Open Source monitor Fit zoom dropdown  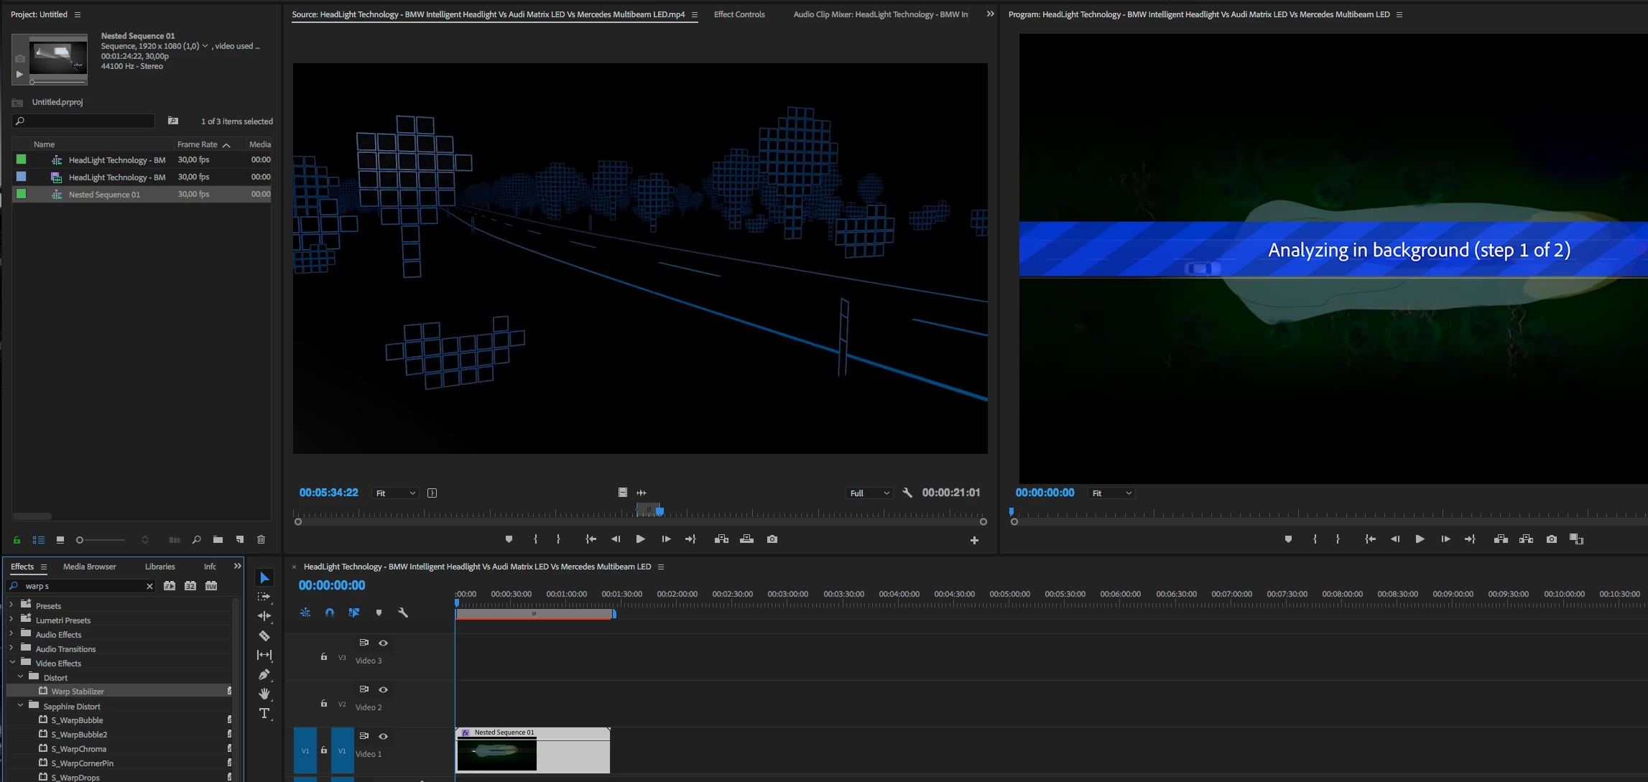395,493
